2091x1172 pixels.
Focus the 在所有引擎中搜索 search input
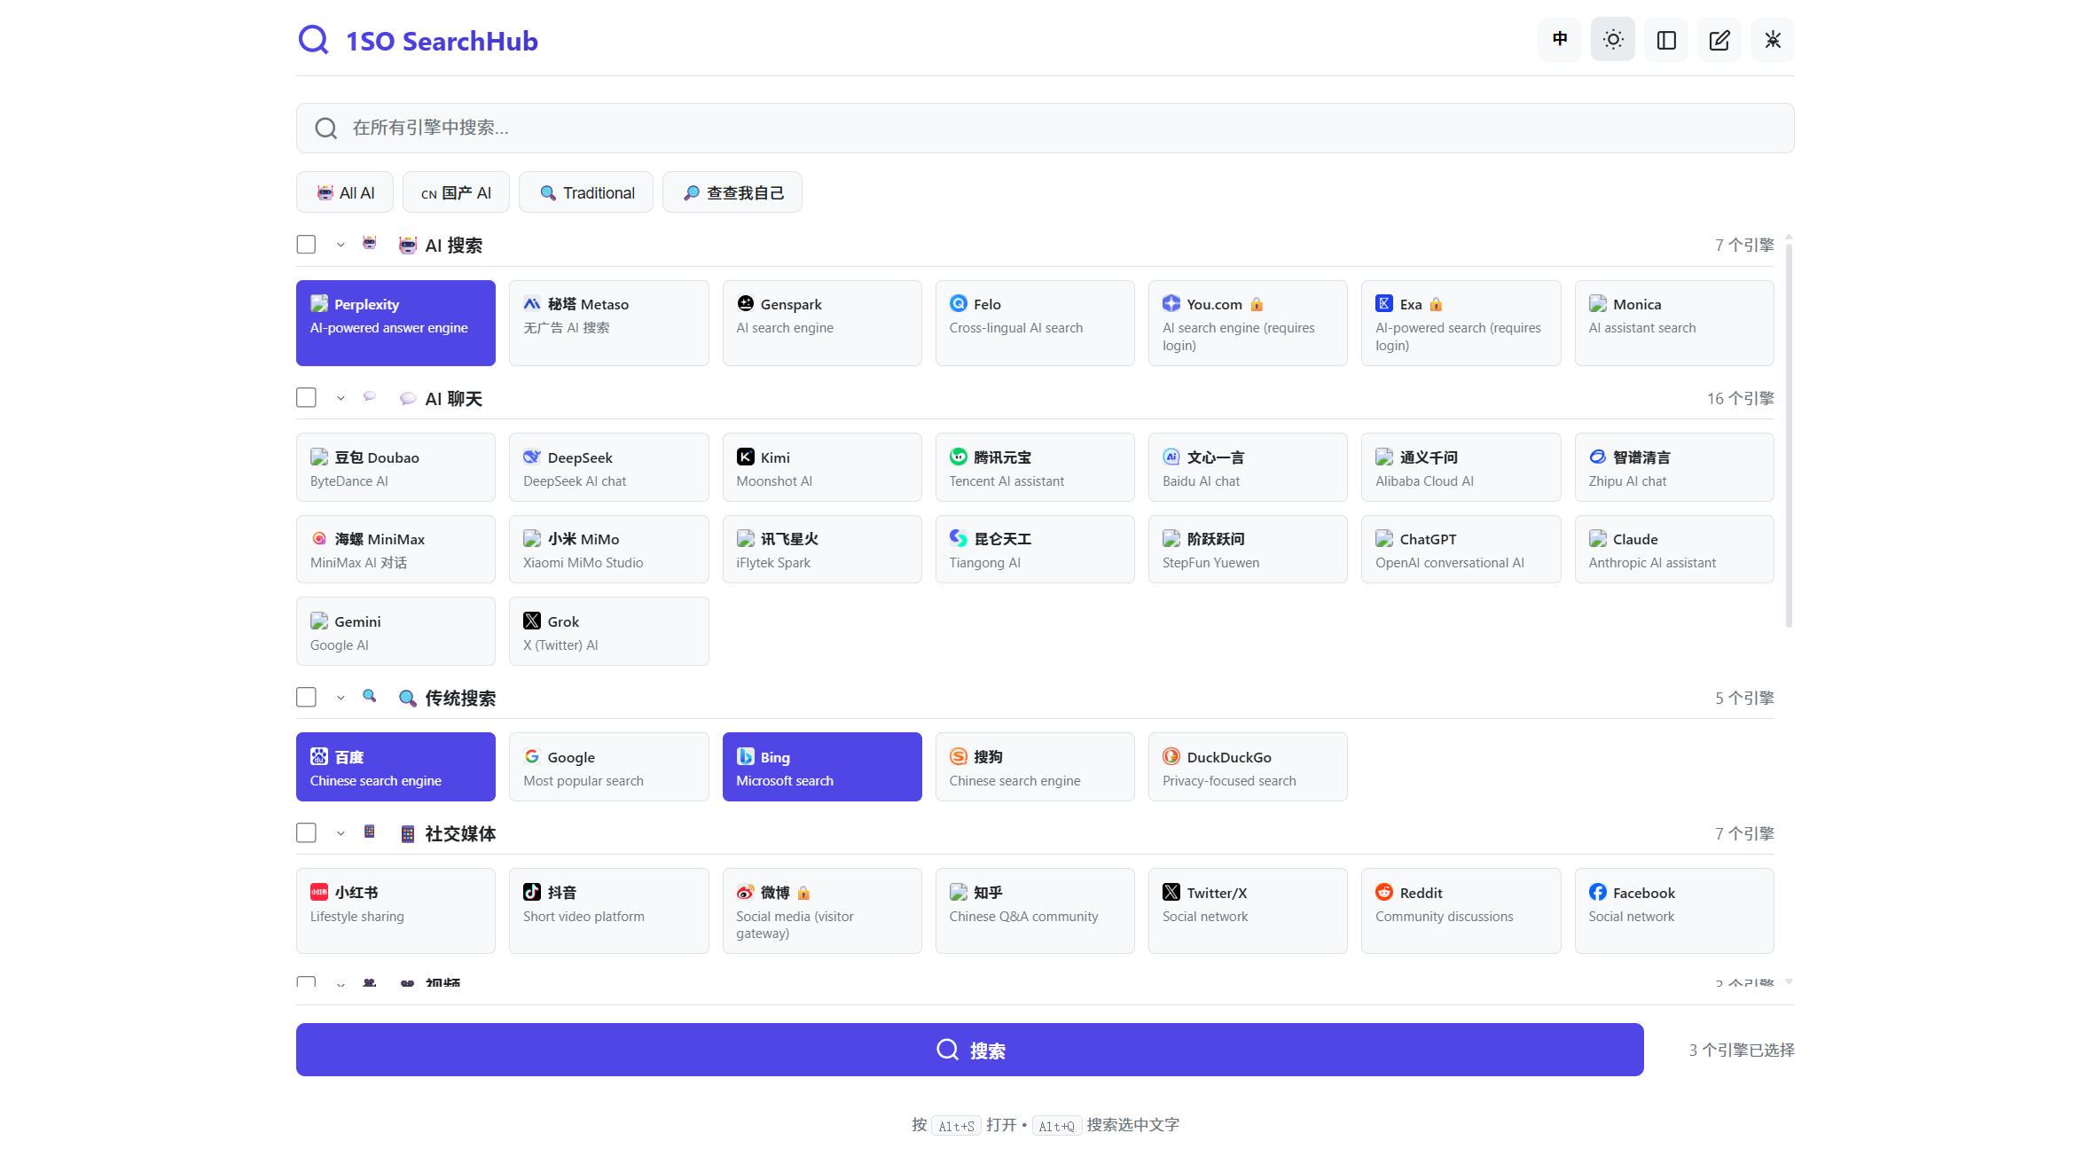(1045, 128)
